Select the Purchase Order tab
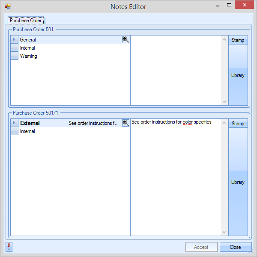The height and width of the screenshot is (257, 257). coord(26,21)
